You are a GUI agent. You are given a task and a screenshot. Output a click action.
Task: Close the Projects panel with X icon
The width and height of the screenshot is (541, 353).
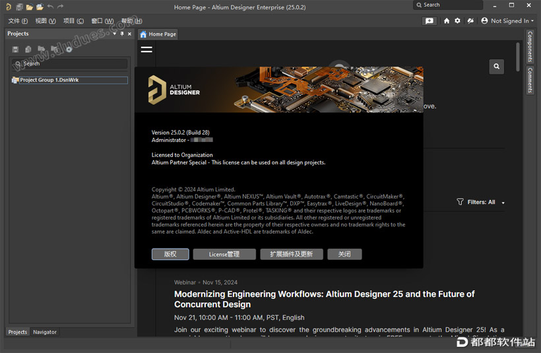[129, 34]
